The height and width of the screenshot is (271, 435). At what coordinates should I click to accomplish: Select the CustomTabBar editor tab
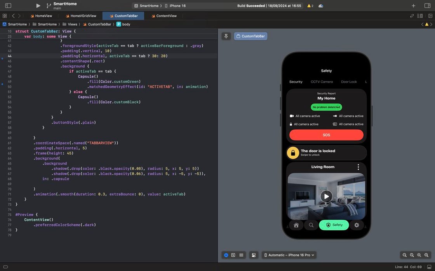123,16
